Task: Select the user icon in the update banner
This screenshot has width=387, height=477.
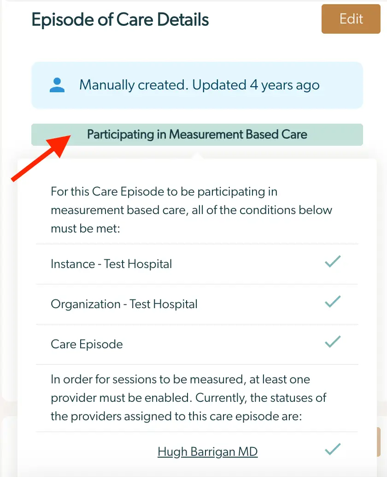Action: [x=57, y=85]
